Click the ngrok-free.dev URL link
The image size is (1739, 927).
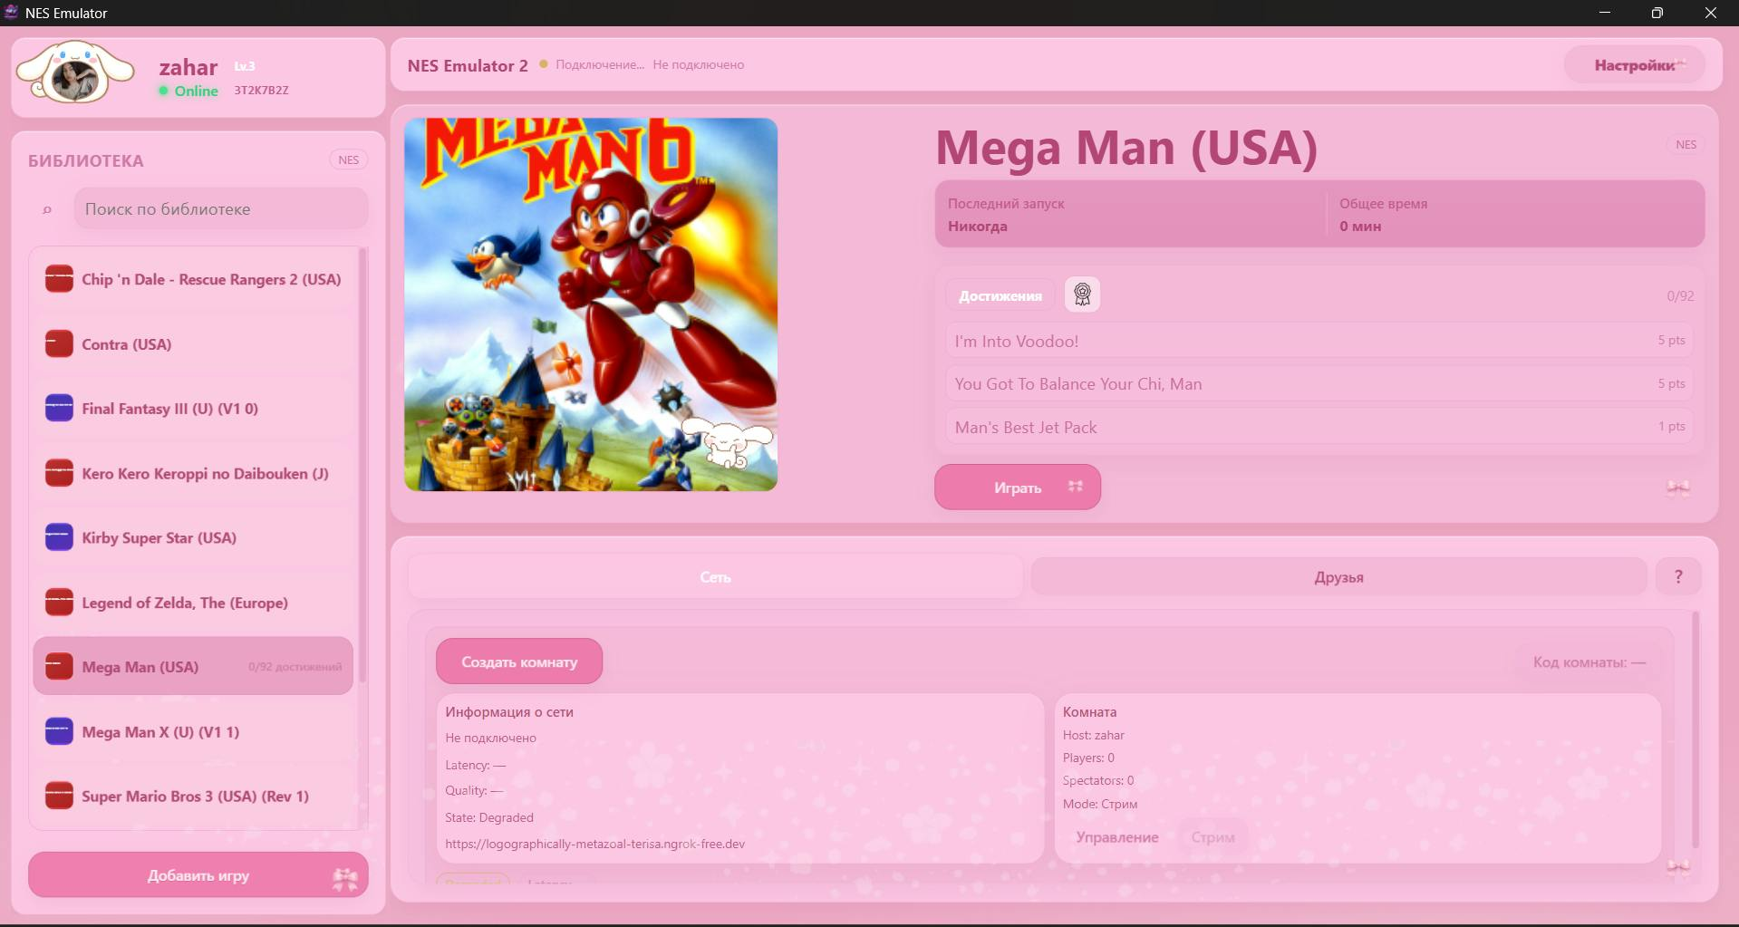(594, 844)
